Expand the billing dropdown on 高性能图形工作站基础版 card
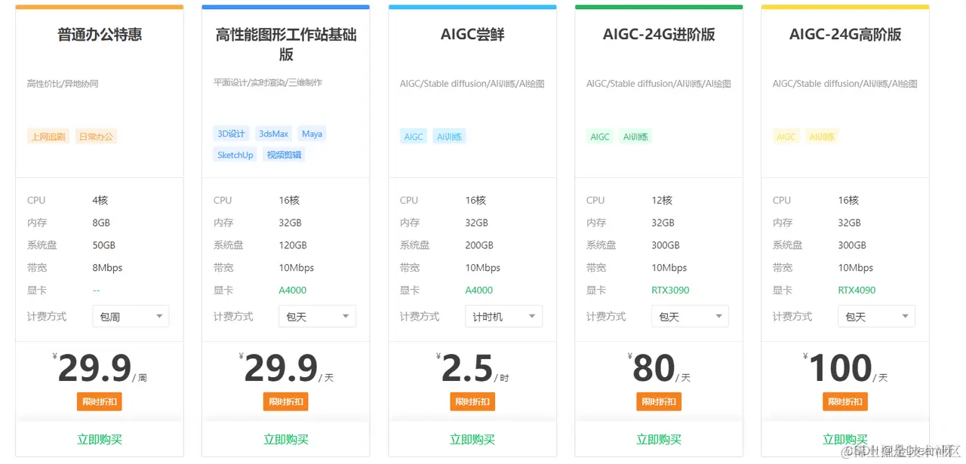966x464 pixels. click(x=317, y=316)
